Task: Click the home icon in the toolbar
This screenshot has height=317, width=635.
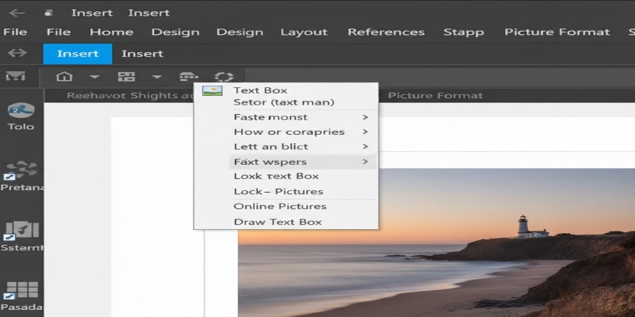Action: (x=64, y=77)
